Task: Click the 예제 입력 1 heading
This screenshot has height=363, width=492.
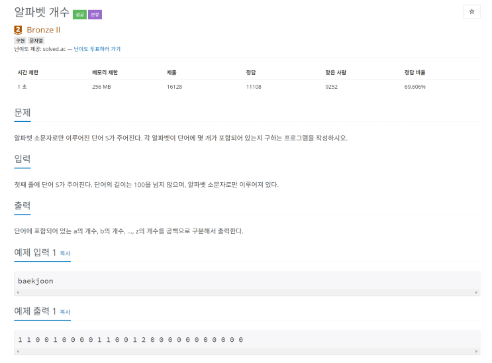Action: (35, 252)
